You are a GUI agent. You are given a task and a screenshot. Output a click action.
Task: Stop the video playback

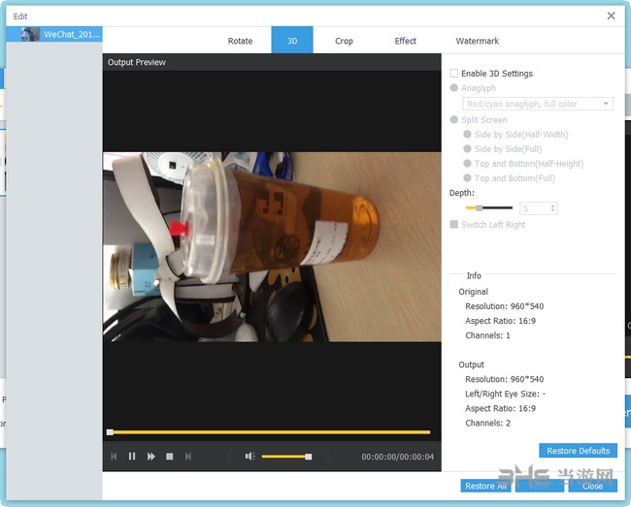(x=170, y=457)
